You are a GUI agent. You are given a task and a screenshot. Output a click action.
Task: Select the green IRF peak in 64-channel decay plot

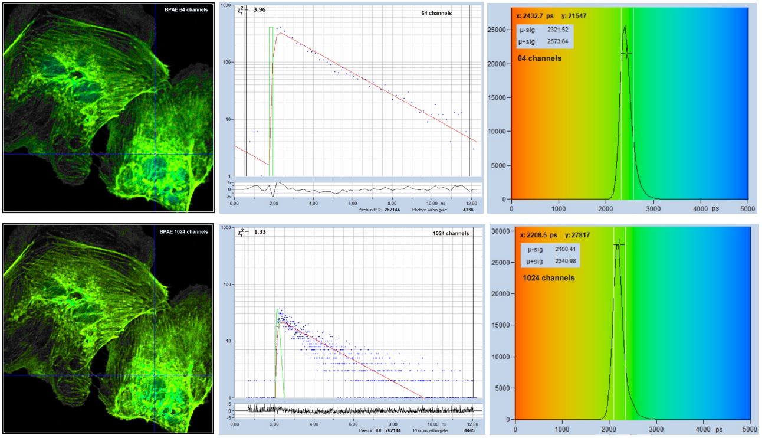tap(271, 28)
